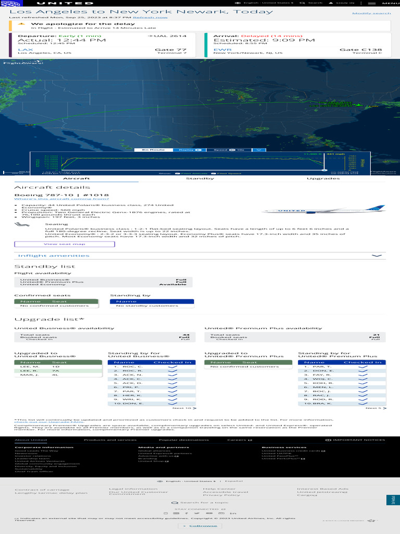Click the FlightAware logo on map
Viewport: 400px width, 534px height.
click(x=23, y=63)
